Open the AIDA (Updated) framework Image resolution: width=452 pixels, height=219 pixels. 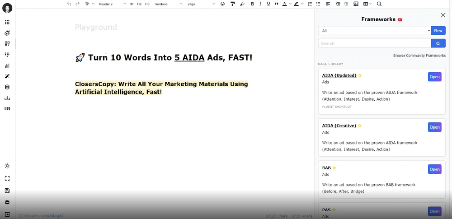434,77
